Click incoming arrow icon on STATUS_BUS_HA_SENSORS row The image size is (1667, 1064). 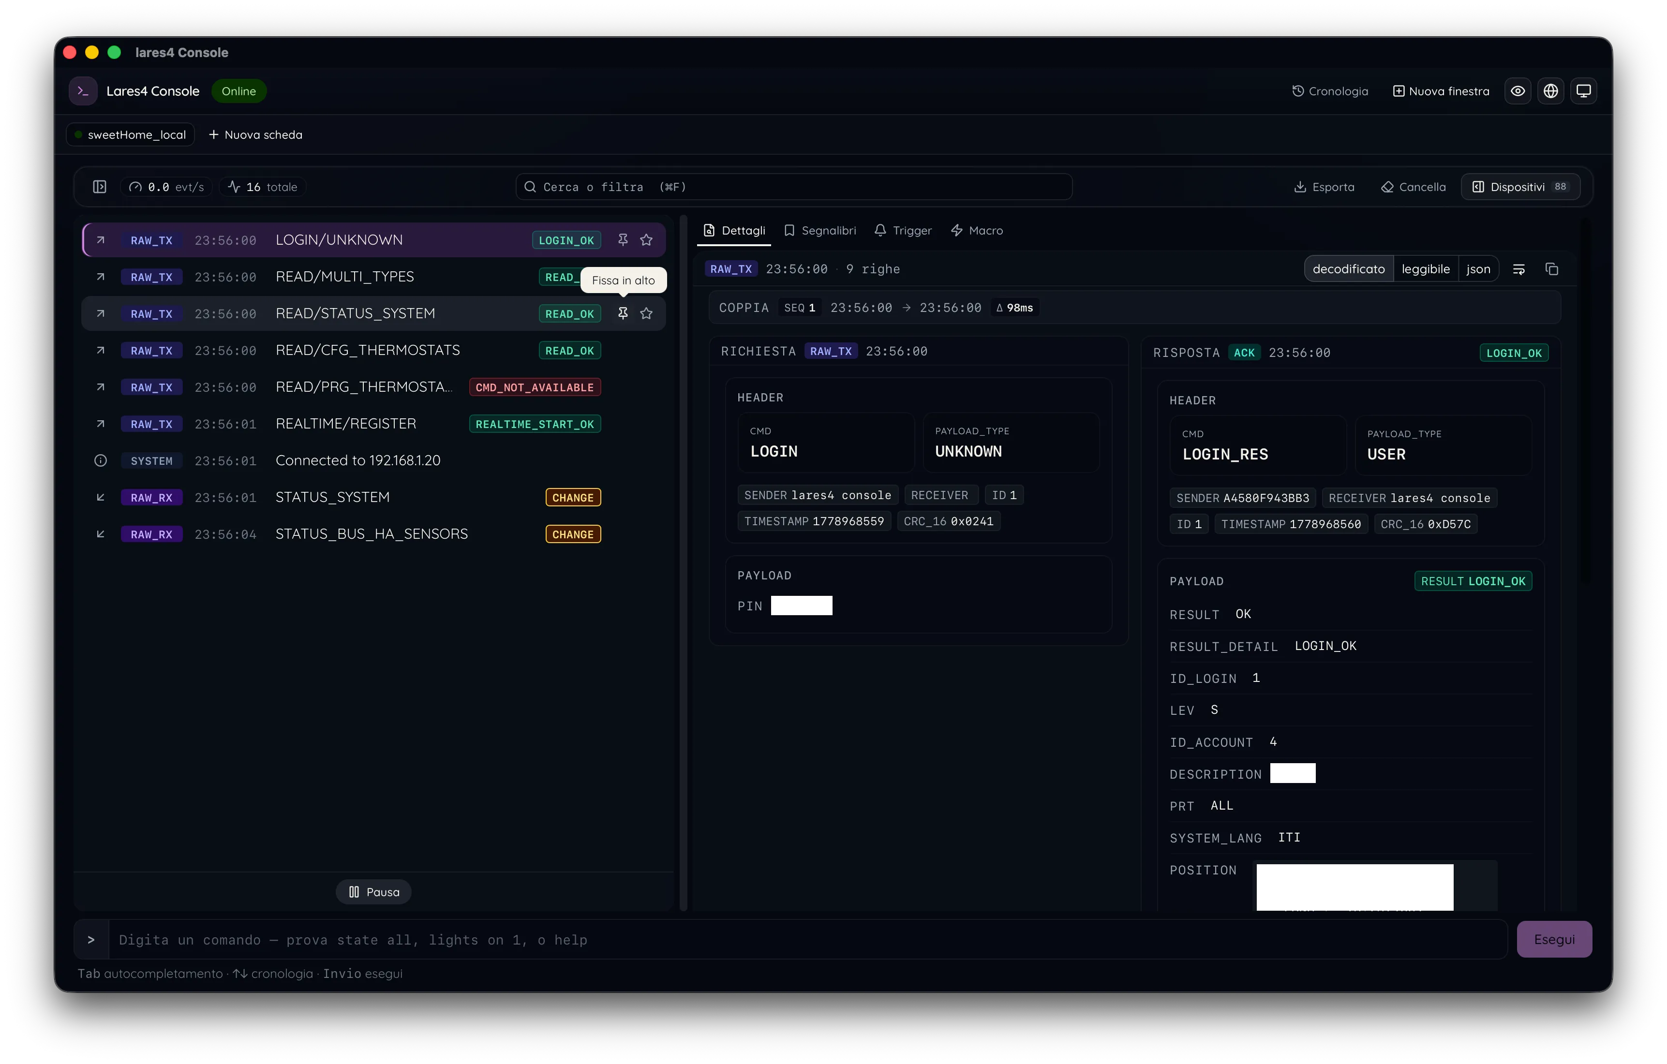[x=101, y=534]
